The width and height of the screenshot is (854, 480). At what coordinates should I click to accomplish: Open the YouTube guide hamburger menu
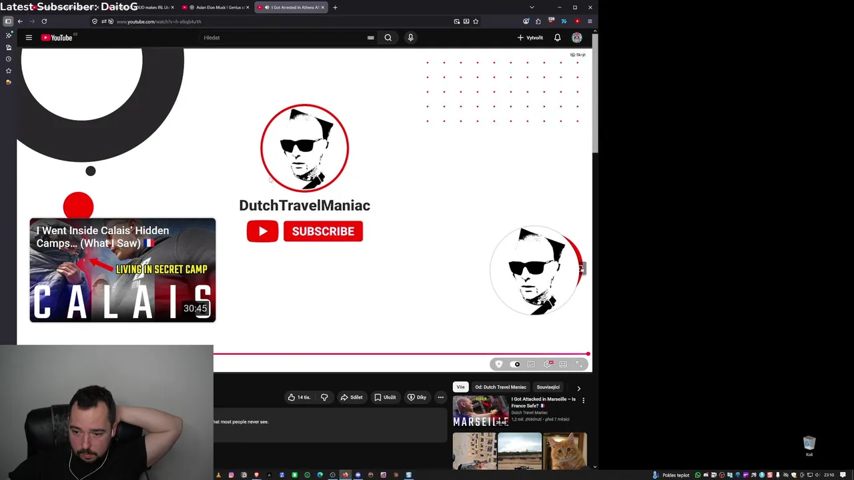pos(29,37)
